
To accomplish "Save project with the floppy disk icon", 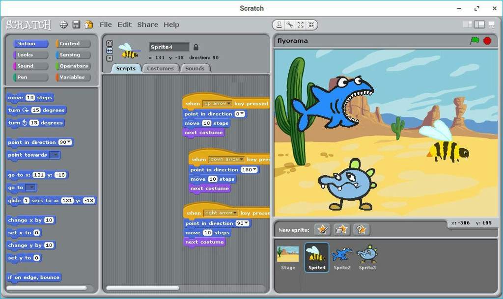I will tap(76, 25).
